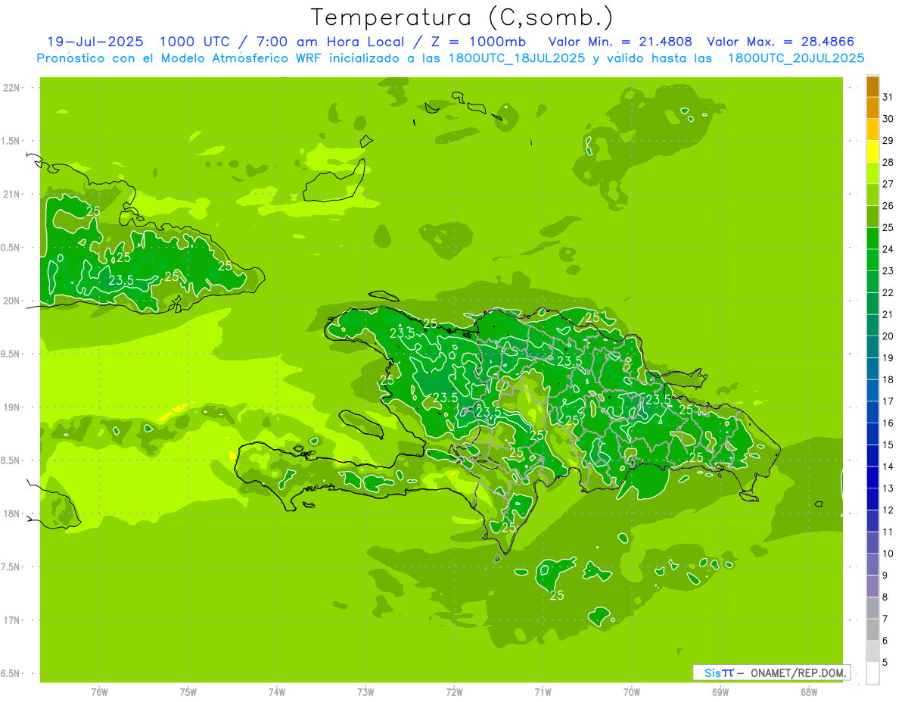Click the legend value "21"
The image size is (908, 702).
click(x=888, y=314)
